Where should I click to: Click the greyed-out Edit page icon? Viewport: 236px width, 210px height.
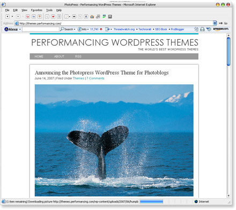click(x=80, y=17)
